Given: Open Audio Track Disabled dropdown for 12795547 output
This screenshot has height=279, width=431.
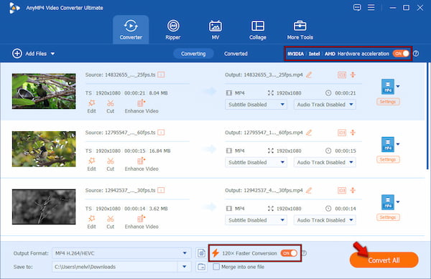Looking at the screenshot, I should [x=325, y=162].
